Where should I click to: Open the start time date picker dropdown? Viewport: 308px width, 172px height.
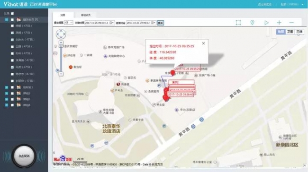[111, 23]
